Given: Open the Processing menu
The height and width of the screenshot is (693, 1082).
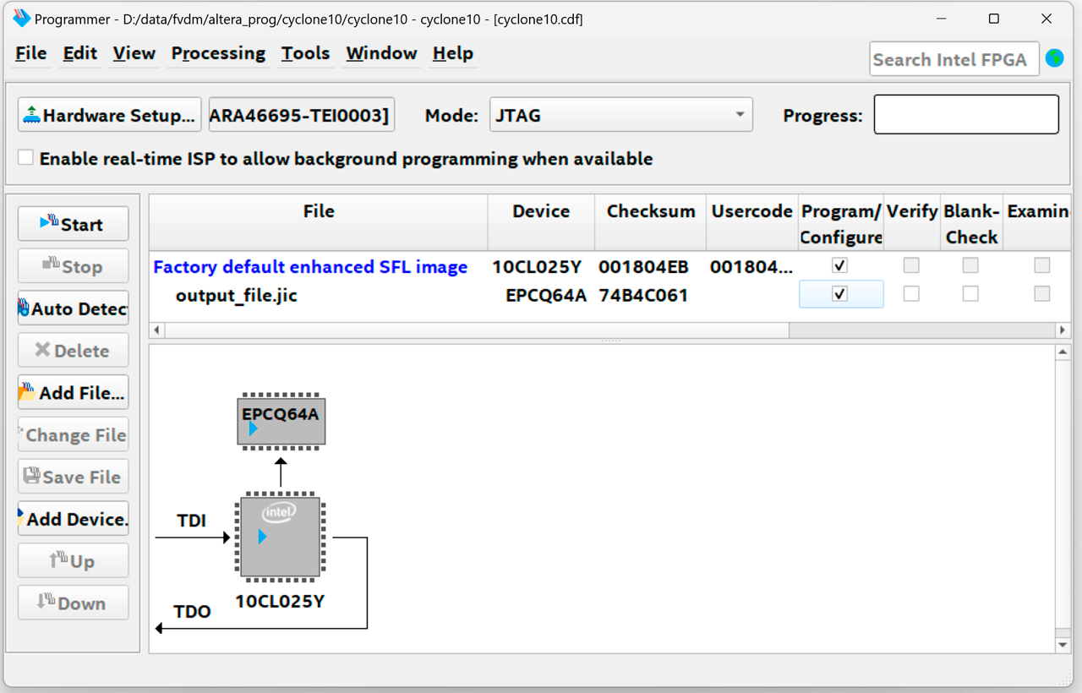Looking at the screenshot, I should point(218,53).
